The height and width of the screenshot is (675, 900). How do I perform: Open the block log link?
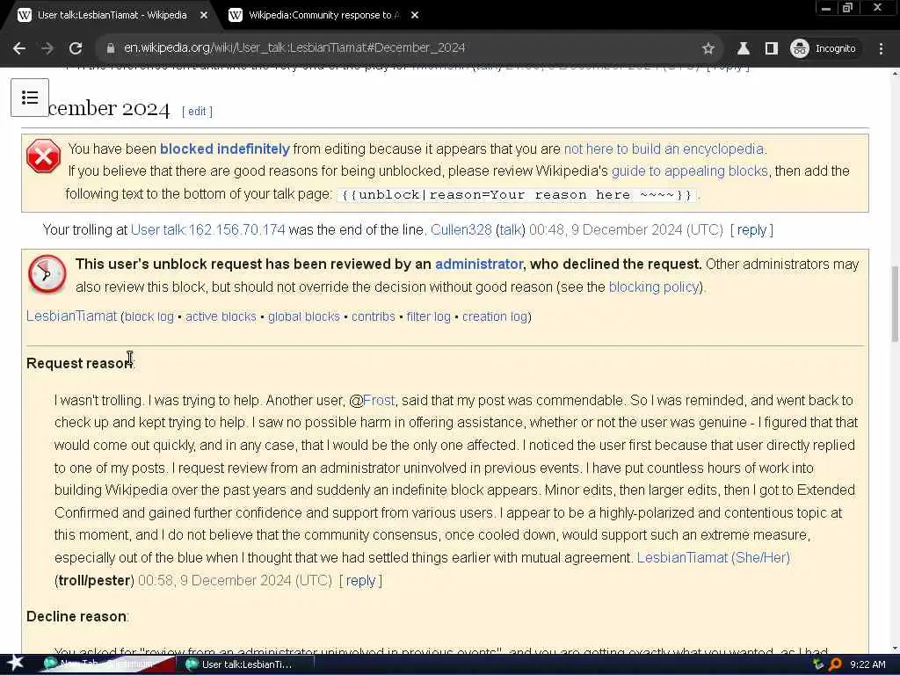(149, 316)
